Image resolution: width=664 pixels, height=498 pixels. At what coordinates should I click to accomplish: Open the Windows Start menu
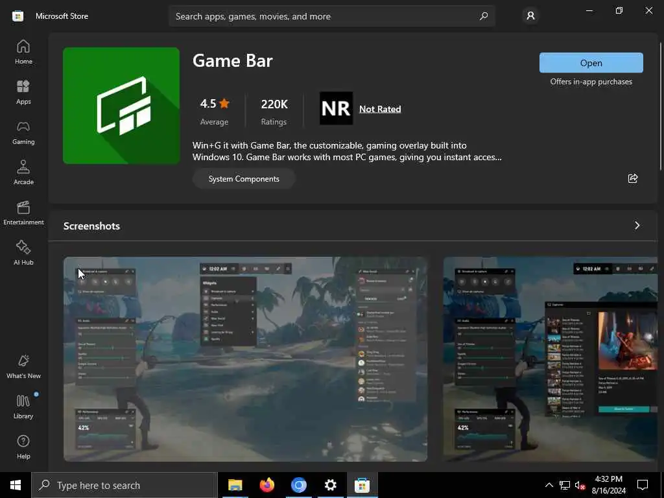coord(16,485)
